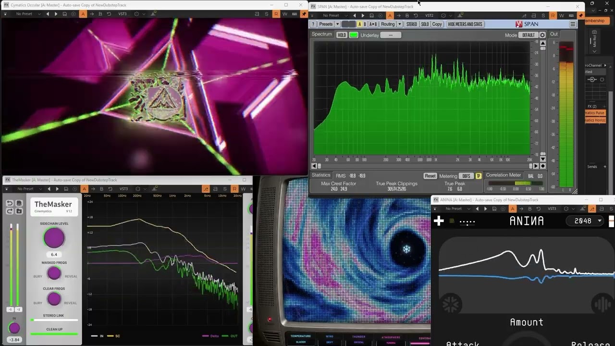Click the 6.4 sidechain value field
This screenshot has height=346, width=615.
pyautogui.click(x=54, y=255)
